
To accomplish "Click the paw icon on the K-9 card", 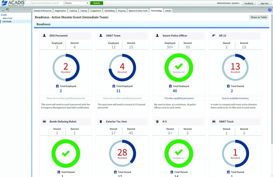I will click(157, 121).
